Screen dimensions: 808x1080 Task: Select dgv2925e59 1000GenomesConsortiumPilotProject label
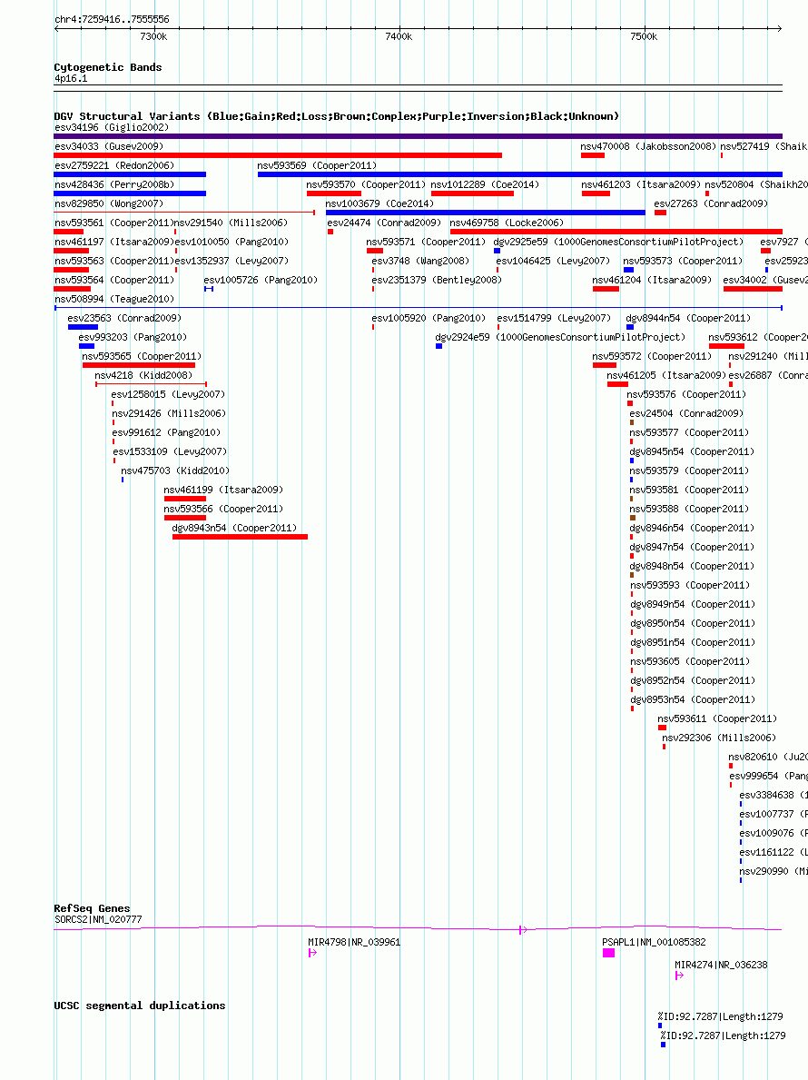[619, 243]
